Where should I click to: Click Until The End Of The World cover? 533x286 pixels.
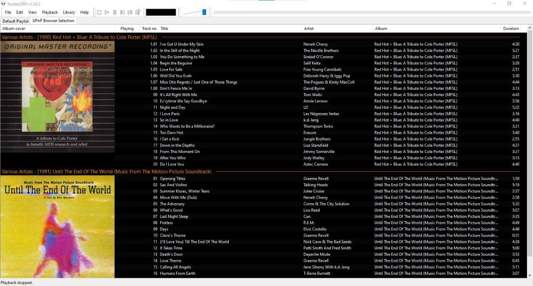(57, 227)
